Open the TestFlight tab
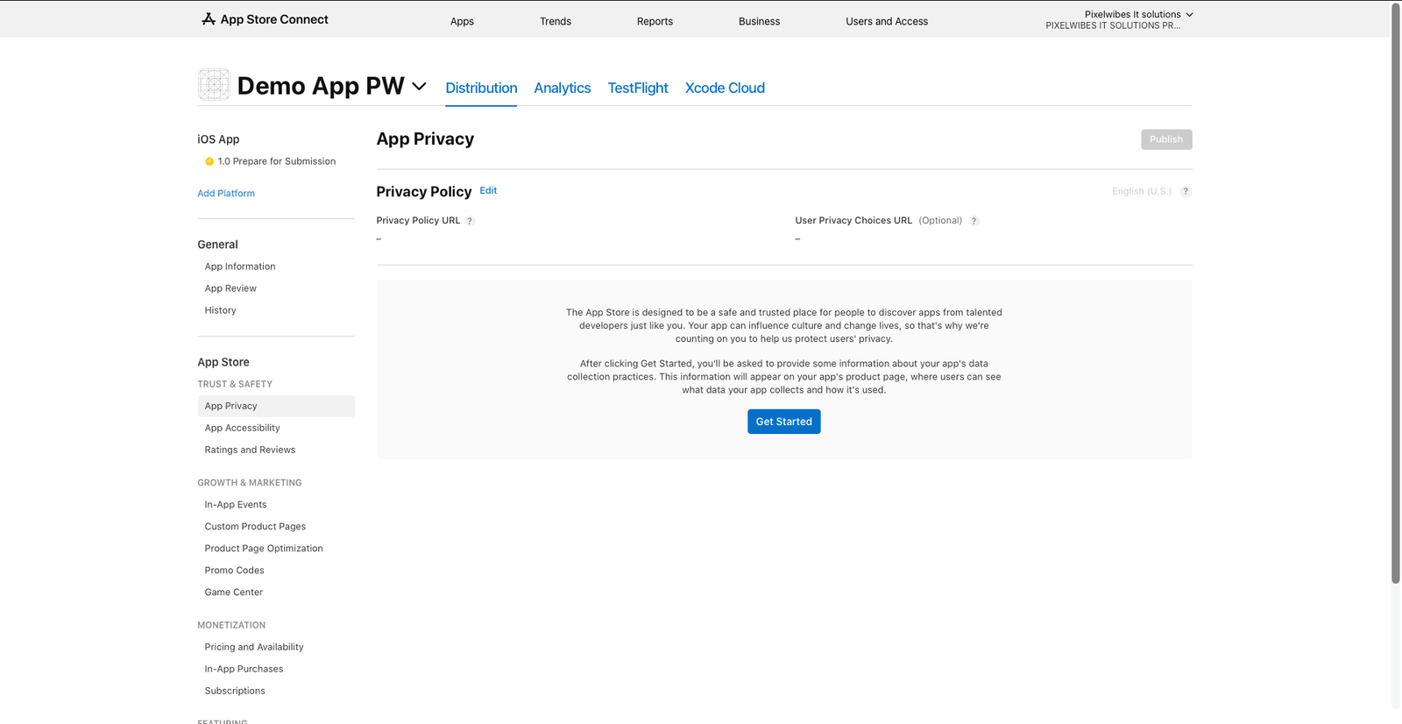 coord(638,88)
